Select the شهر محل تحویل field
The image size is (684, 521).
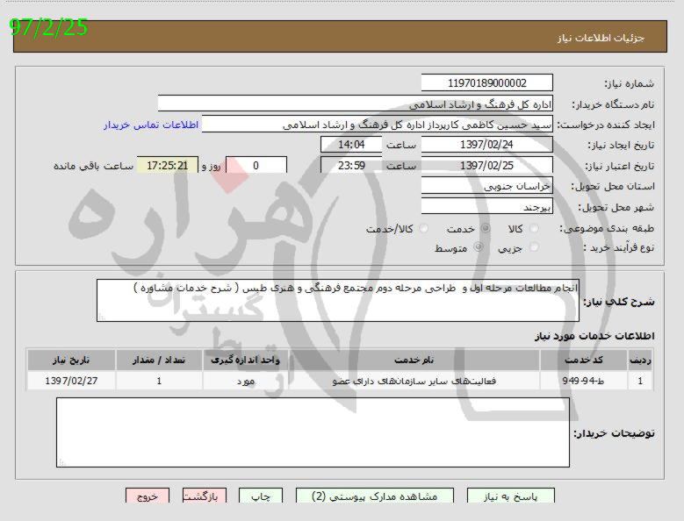487,207
